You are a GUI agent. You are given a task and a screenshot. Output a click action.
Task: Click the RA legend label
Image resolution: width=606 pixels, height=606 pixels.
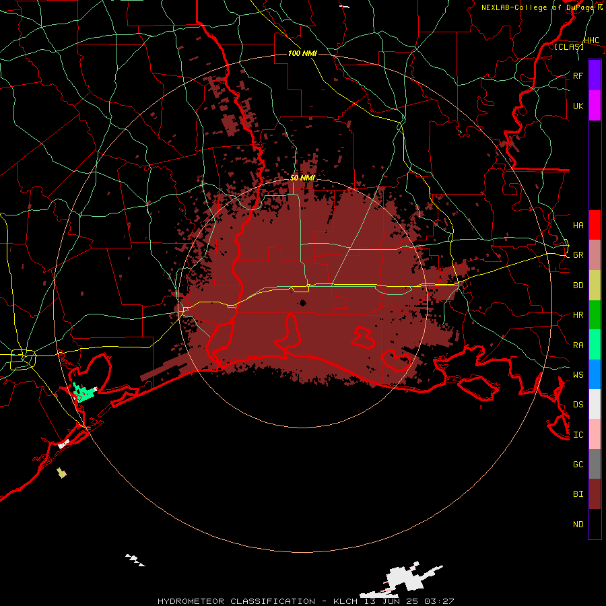point(578,345)
